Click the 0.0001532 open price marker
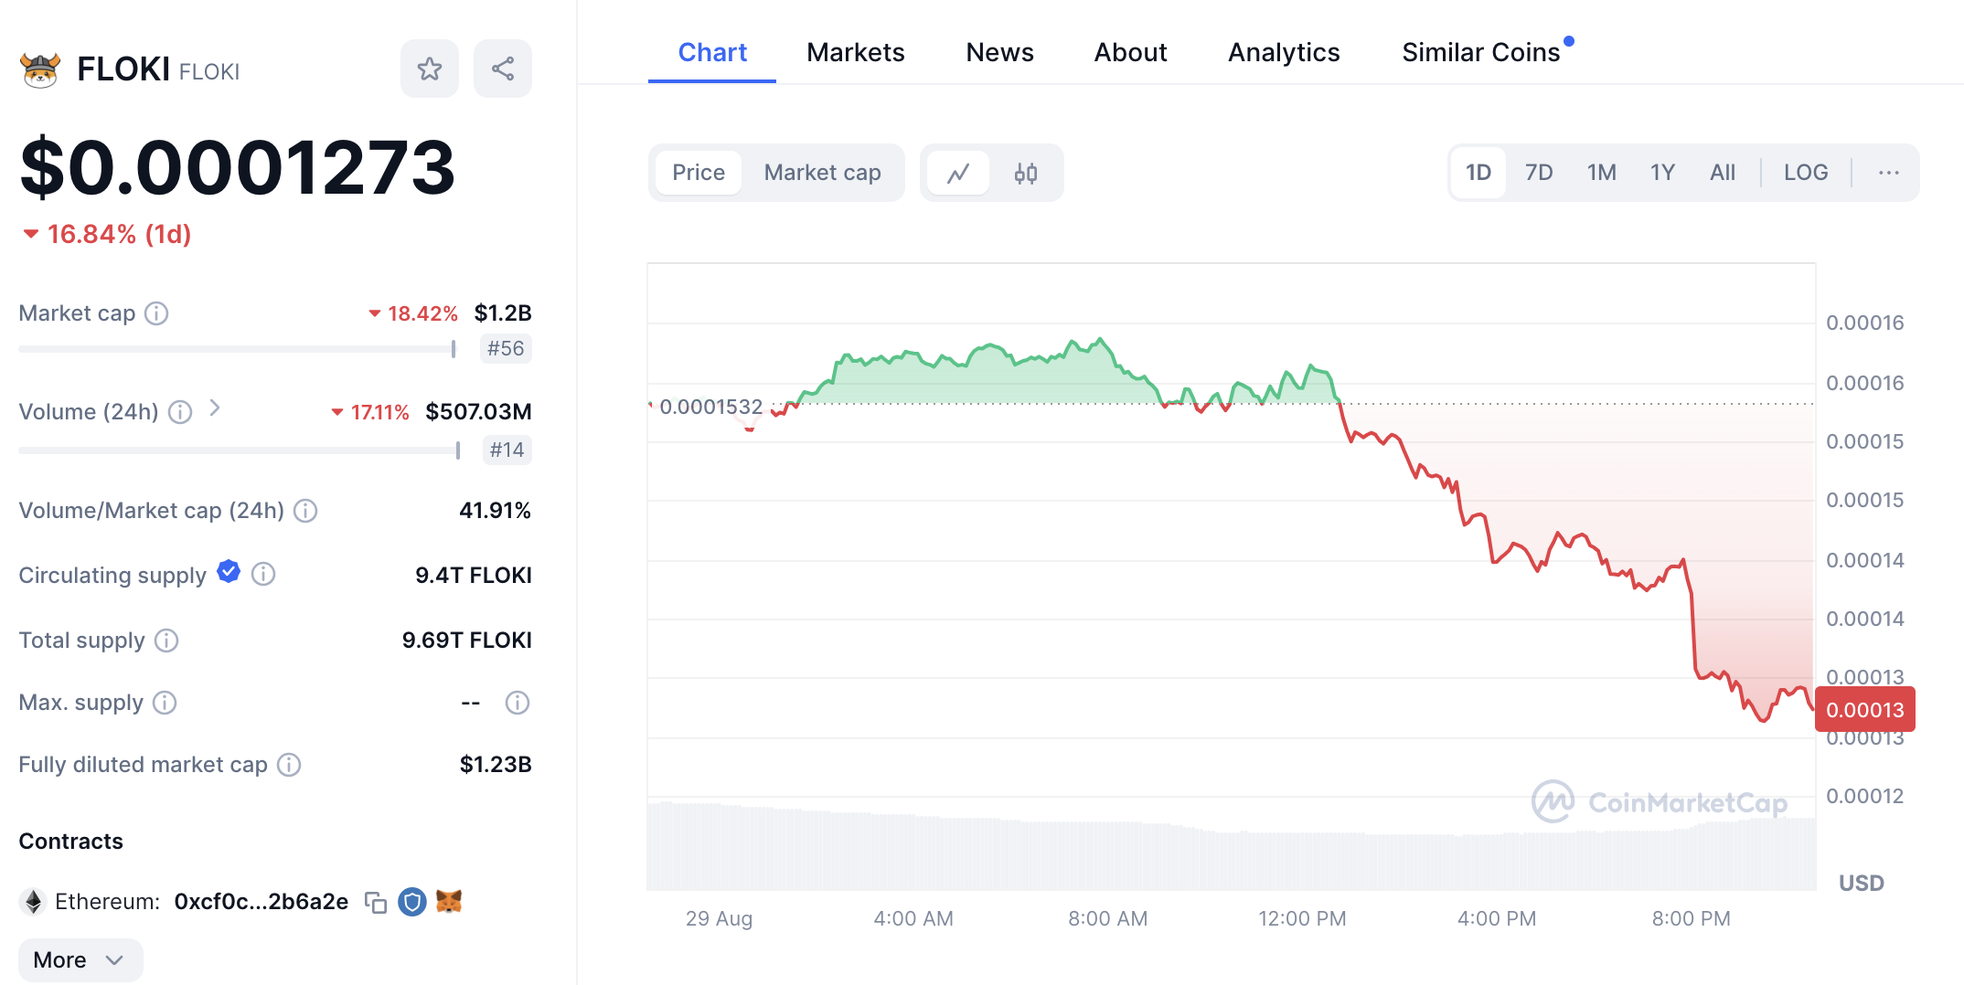This screenshot has height=985, width=1964. 710,407
